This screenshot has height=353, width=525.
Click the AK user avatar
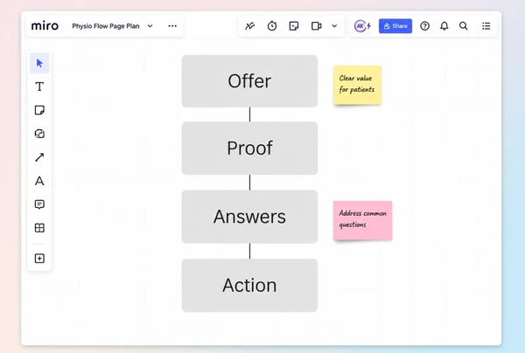point(360,25)
